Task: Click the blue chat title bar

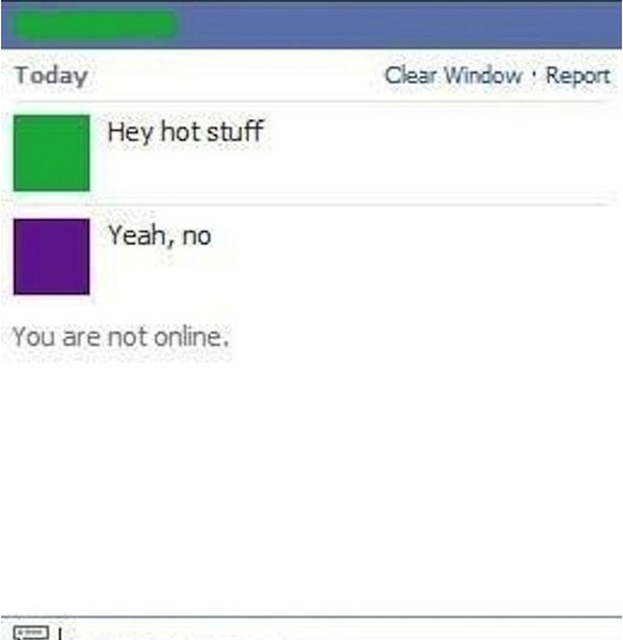Action: [311, 25]
